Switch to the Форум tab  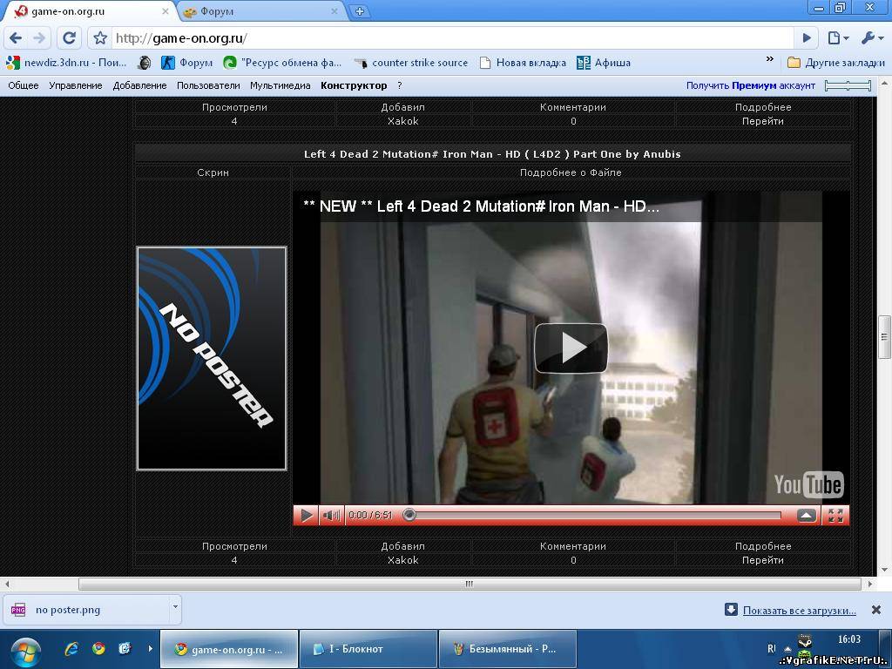tap(260, 11)
